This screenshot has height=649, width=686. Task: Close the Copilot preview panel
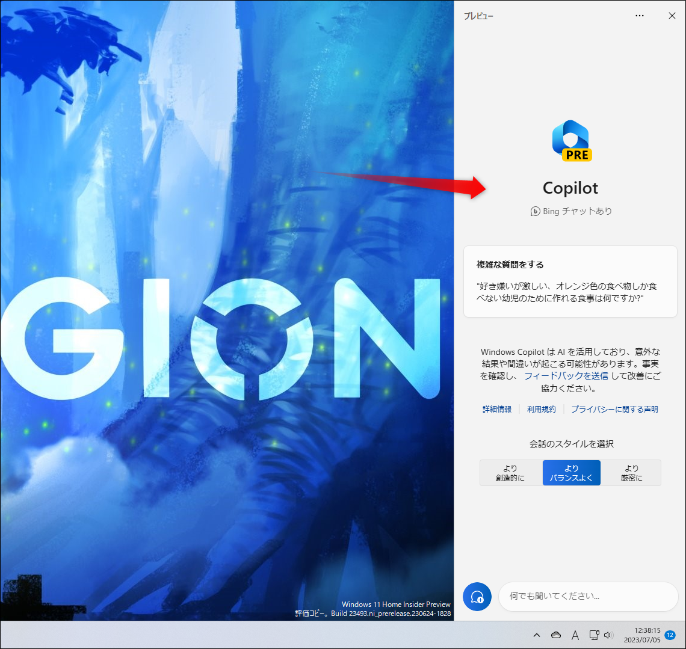tap(672, 16)
